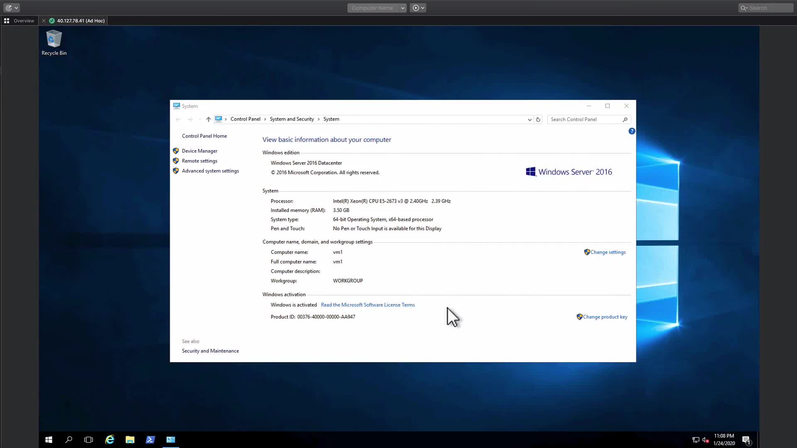
Task: Open PowerShell from the taskbar
Action: [x=150, y=440]
